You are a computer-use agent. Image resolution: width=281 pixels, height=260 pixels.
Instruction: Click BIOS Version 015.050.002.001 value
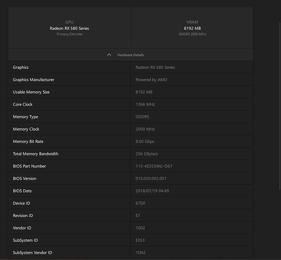click(151, 178)
